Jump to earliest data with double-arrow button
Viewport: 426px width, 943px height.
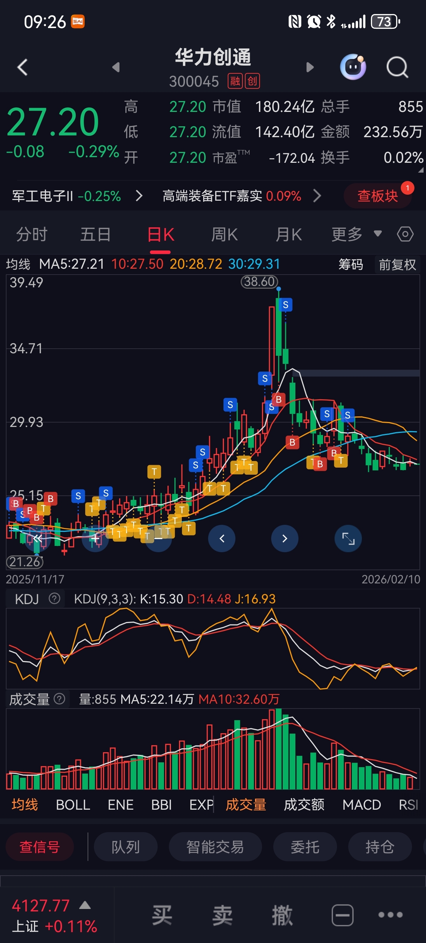(x=37, y=539)
